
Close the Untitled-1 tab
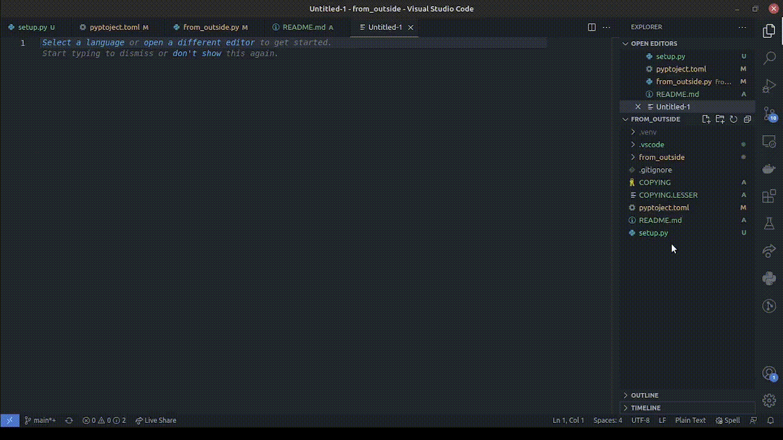(411, 28)
